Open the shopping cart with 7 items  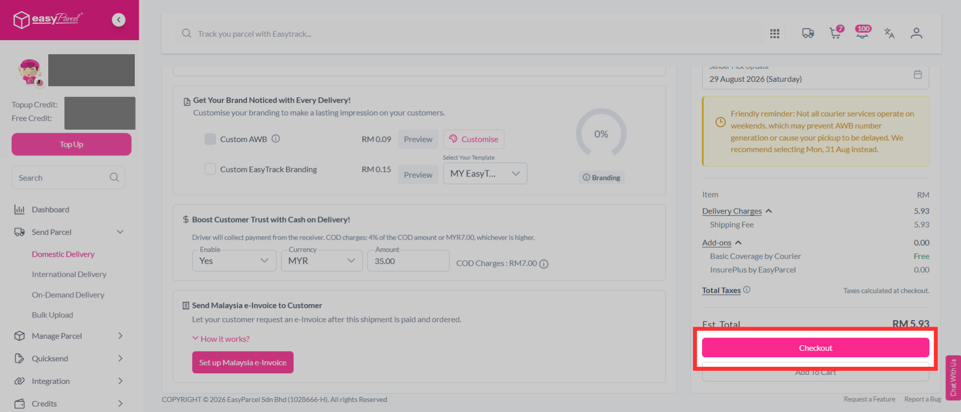836,32
